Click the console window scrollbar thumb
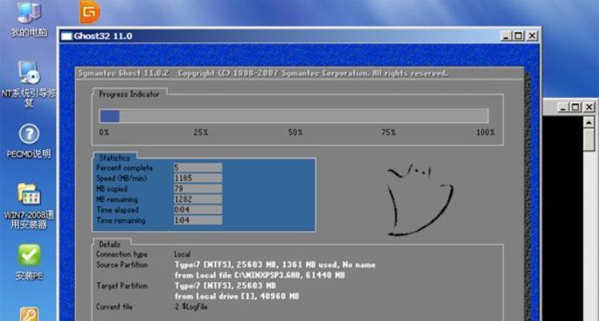The height and width of the screenshot is (321, 599). [589, 140]
